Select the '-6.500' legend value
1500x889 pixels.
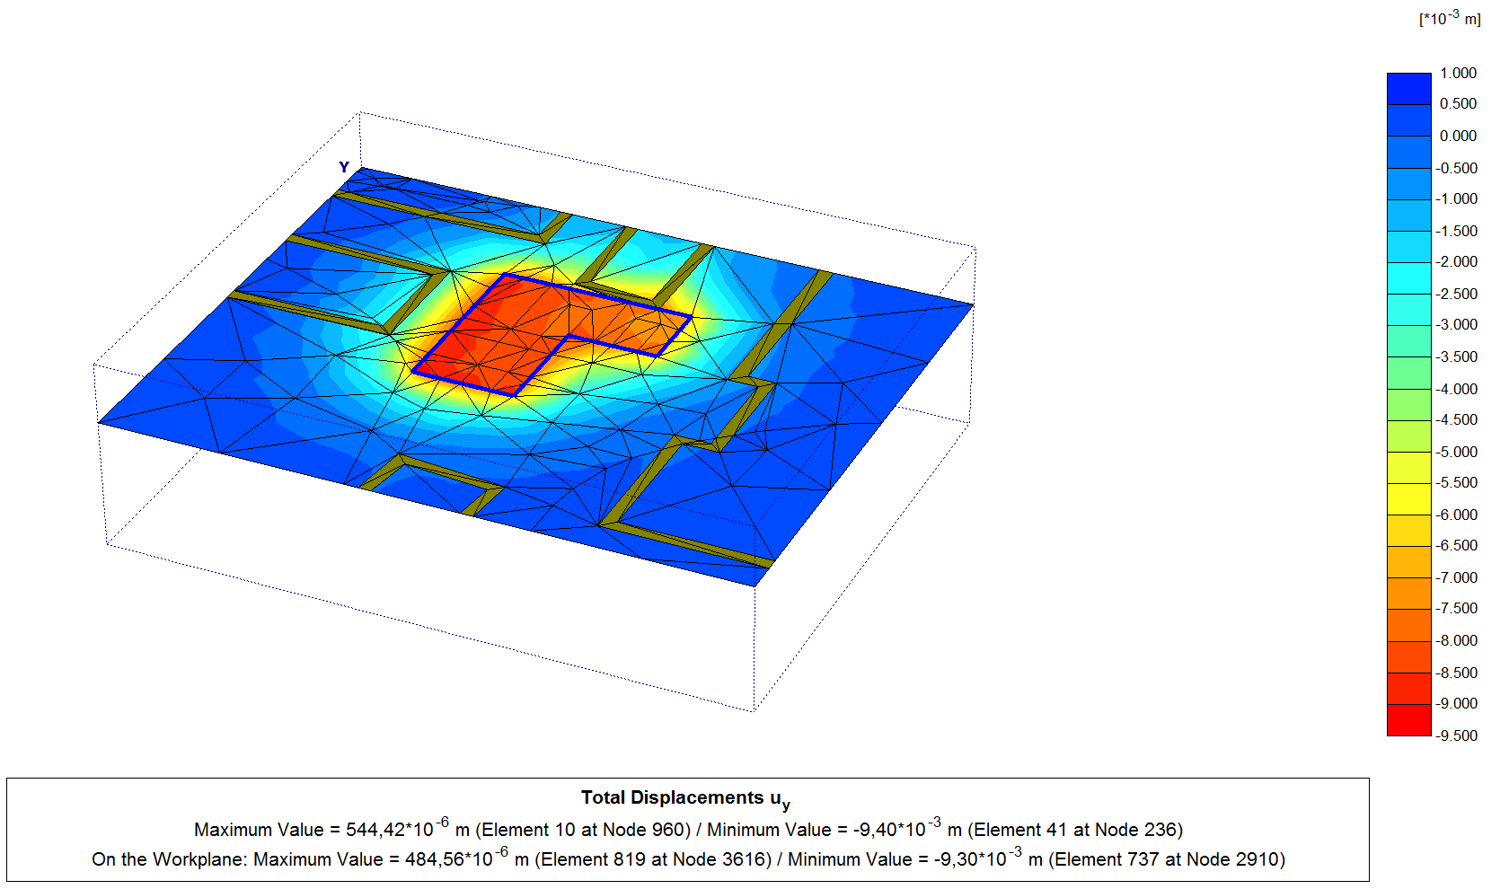tap(1456, 545)
